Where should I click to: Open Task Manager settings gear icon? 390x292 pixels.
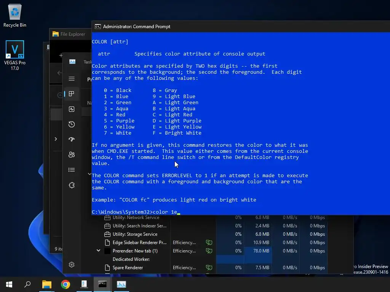(72, 265)
